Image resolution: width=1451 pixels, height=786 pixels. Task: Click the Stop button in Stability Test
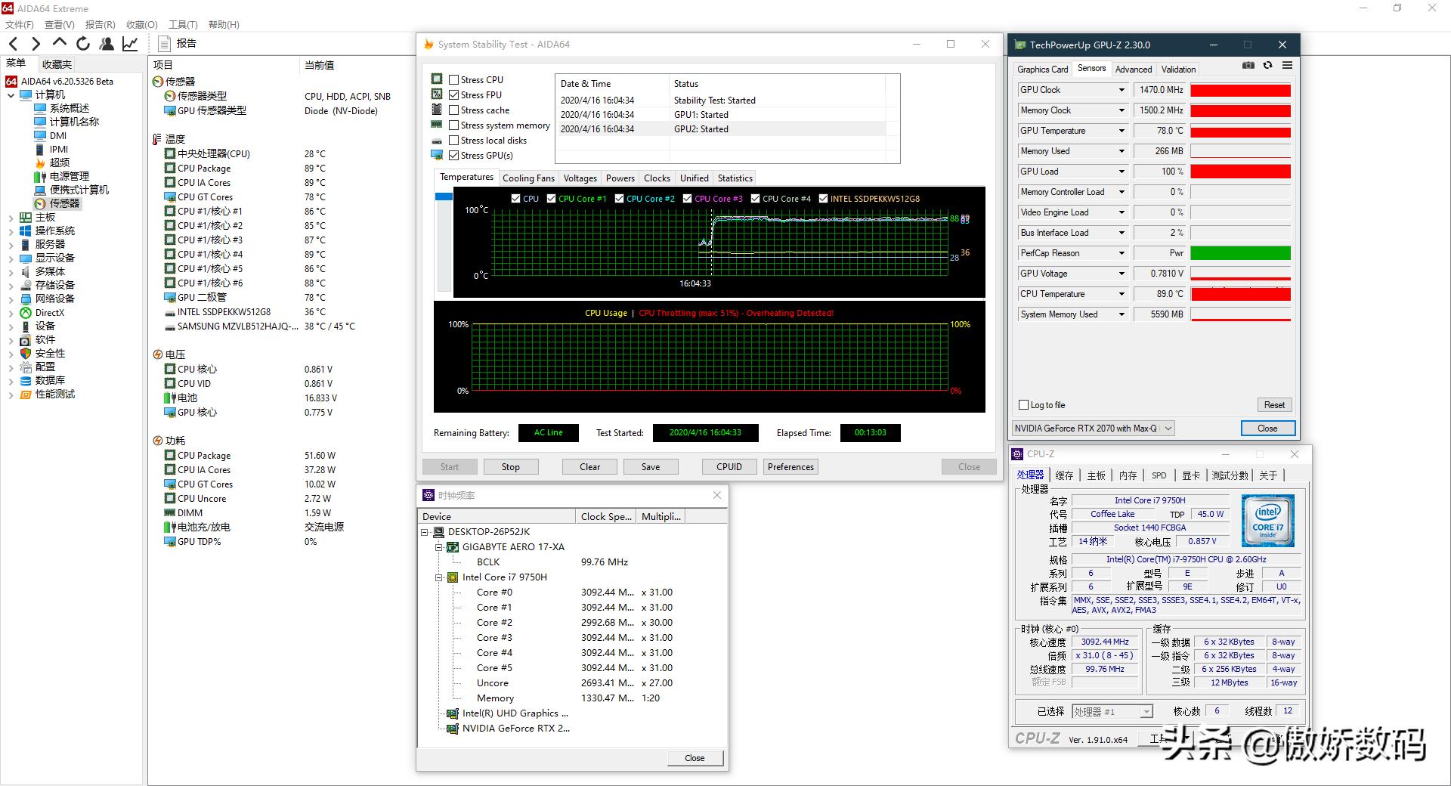click(x=510, y=467)
